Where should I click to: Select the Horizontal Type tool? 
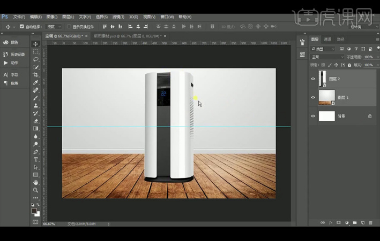[x=36, y=159]
